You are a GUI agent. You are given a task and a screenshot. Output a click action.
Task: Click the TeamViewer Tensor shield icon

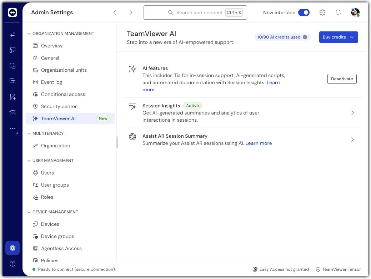click(x=318, y=269)
